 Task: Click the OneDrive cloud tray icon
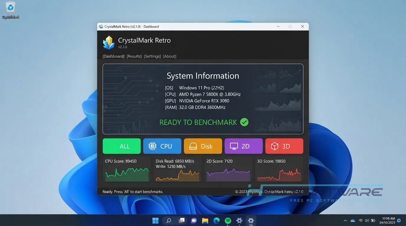click(353, 220)
